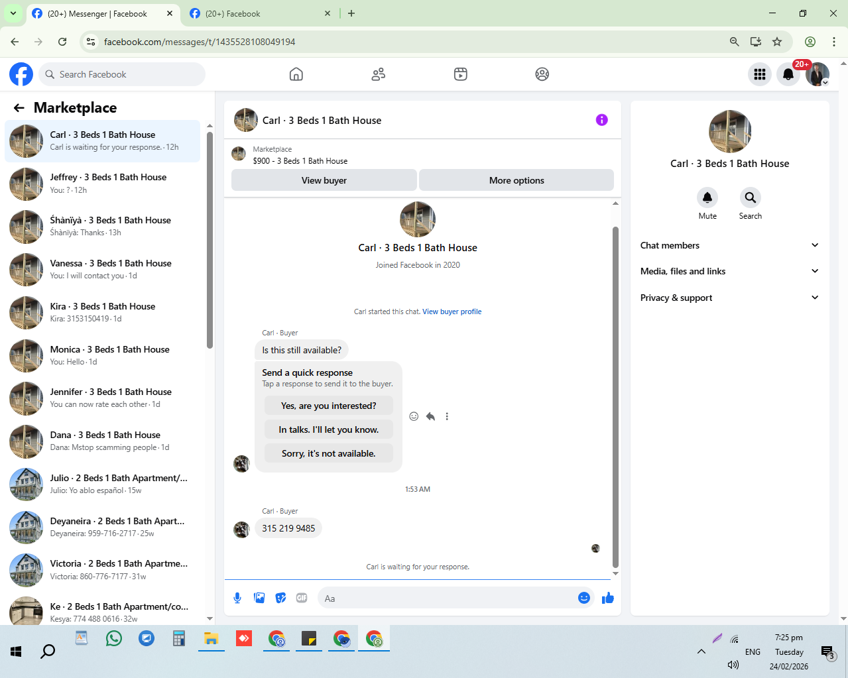Click the View buyer button
848x678 pixels.
[x=324, y=180]
